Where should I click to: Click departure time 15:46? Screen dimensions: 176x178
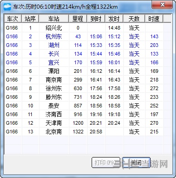114,54
